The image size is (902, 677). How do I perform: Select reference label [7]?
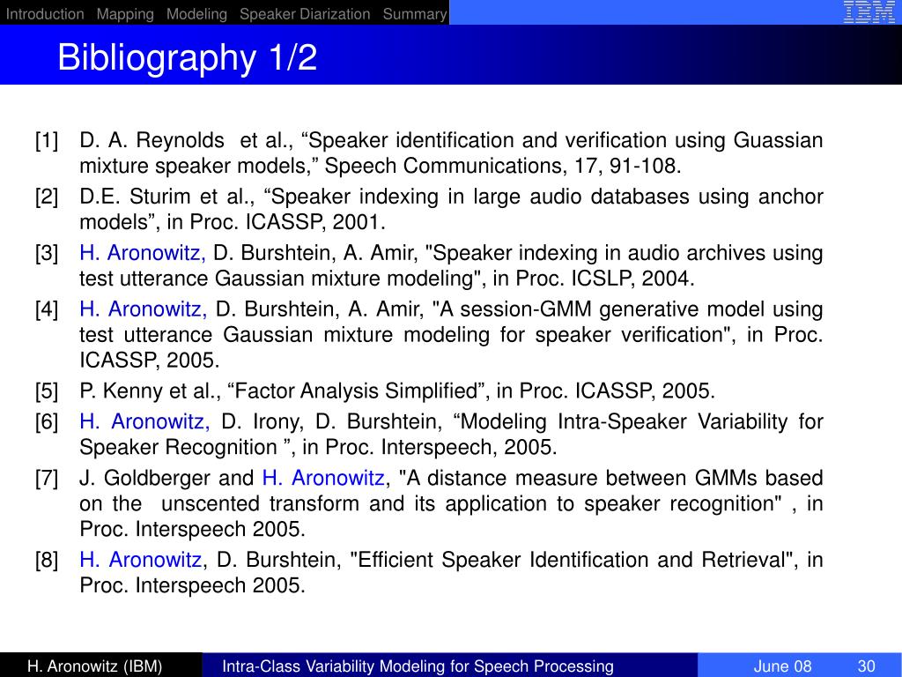(47, 479)
